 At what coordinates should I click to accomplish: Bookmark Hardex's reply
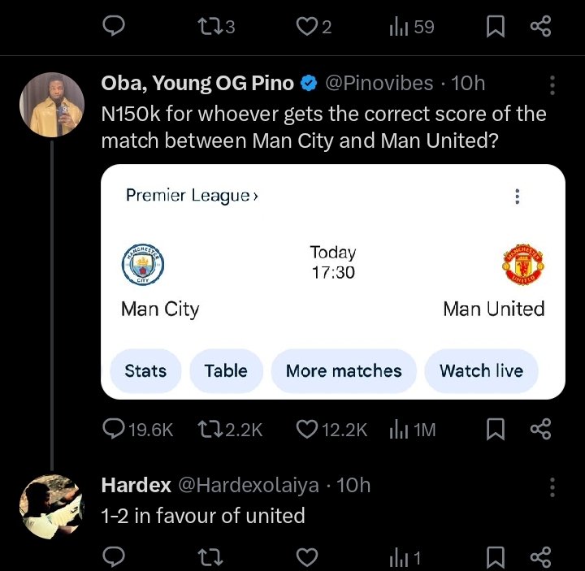(496, 557)
